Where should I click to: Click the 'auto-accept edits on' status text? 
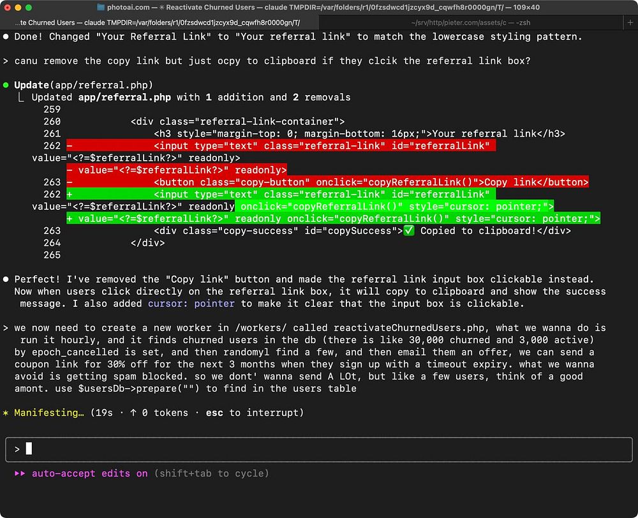pos(89,473)
